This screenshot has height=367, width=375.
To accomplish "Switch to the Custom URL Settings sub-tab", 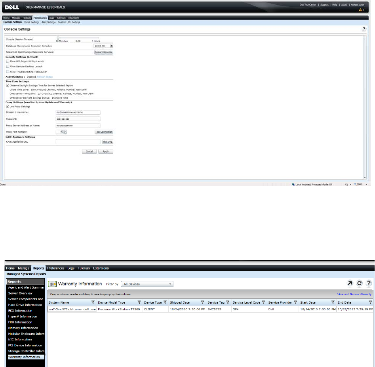I will coord(69,22).
